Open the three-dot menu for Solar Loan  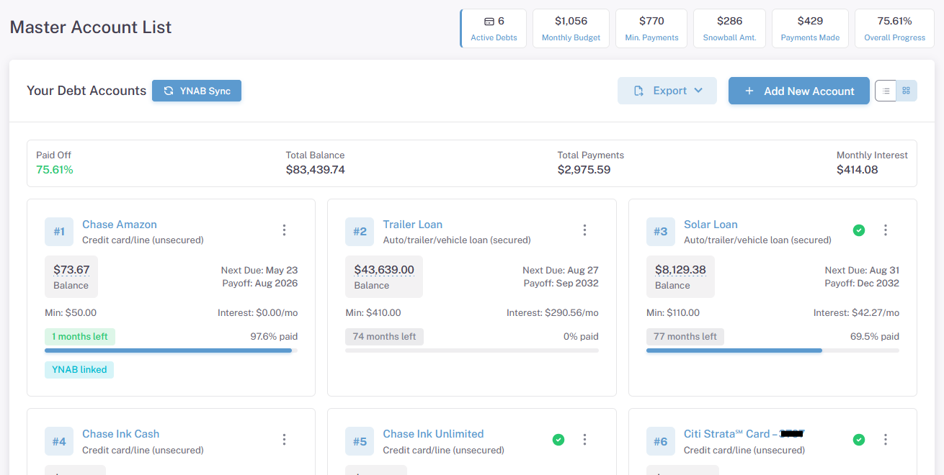pos(886,230)
